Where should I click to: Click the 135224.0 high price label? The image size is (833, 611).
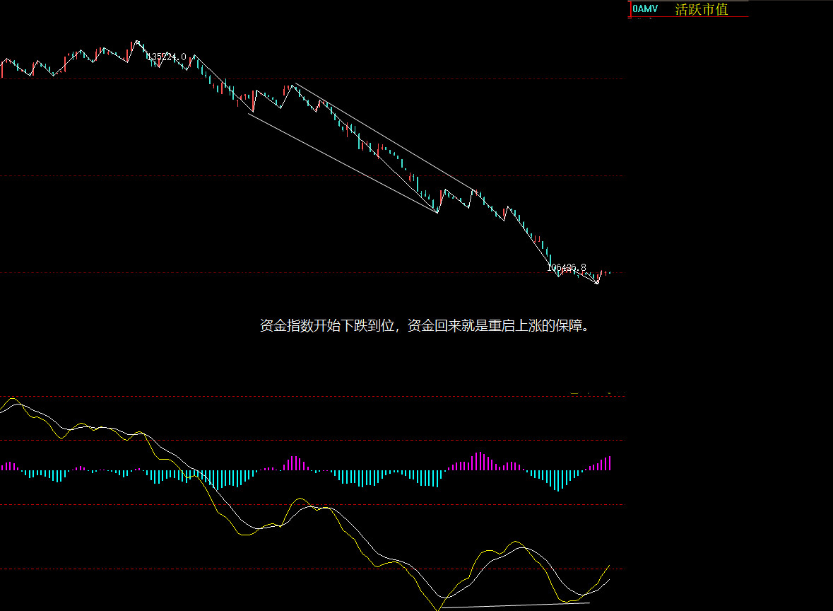166,57
